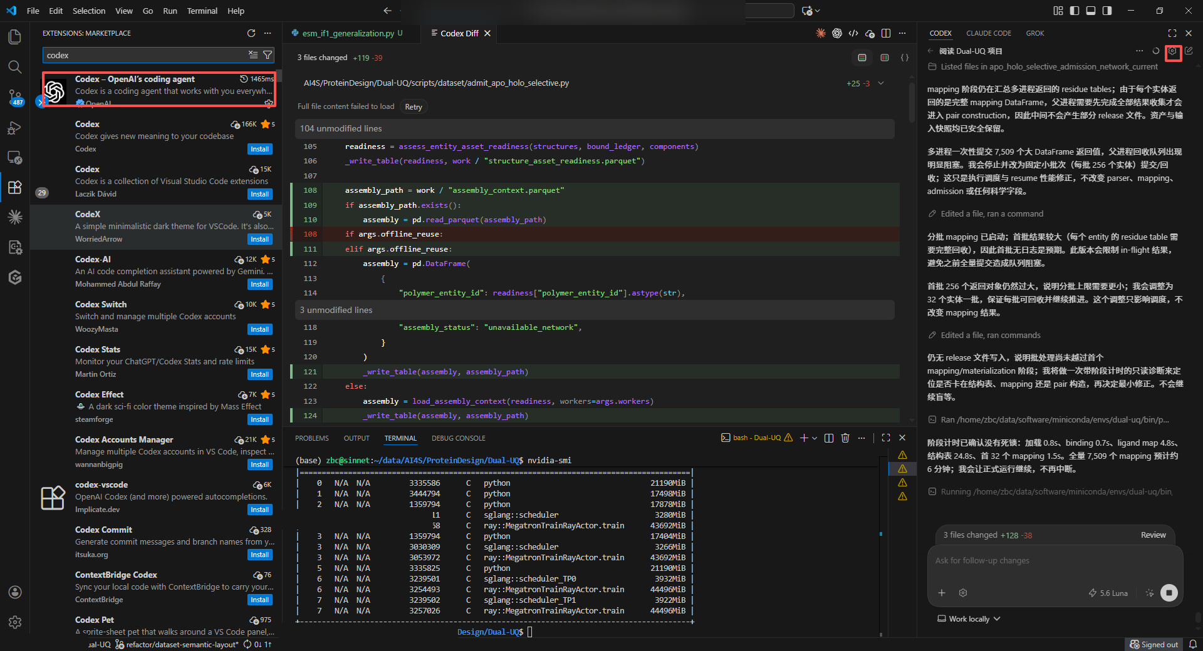Switch to the PROBLEMS panel tab
The image size is (1203, 651).
point(312,438)
